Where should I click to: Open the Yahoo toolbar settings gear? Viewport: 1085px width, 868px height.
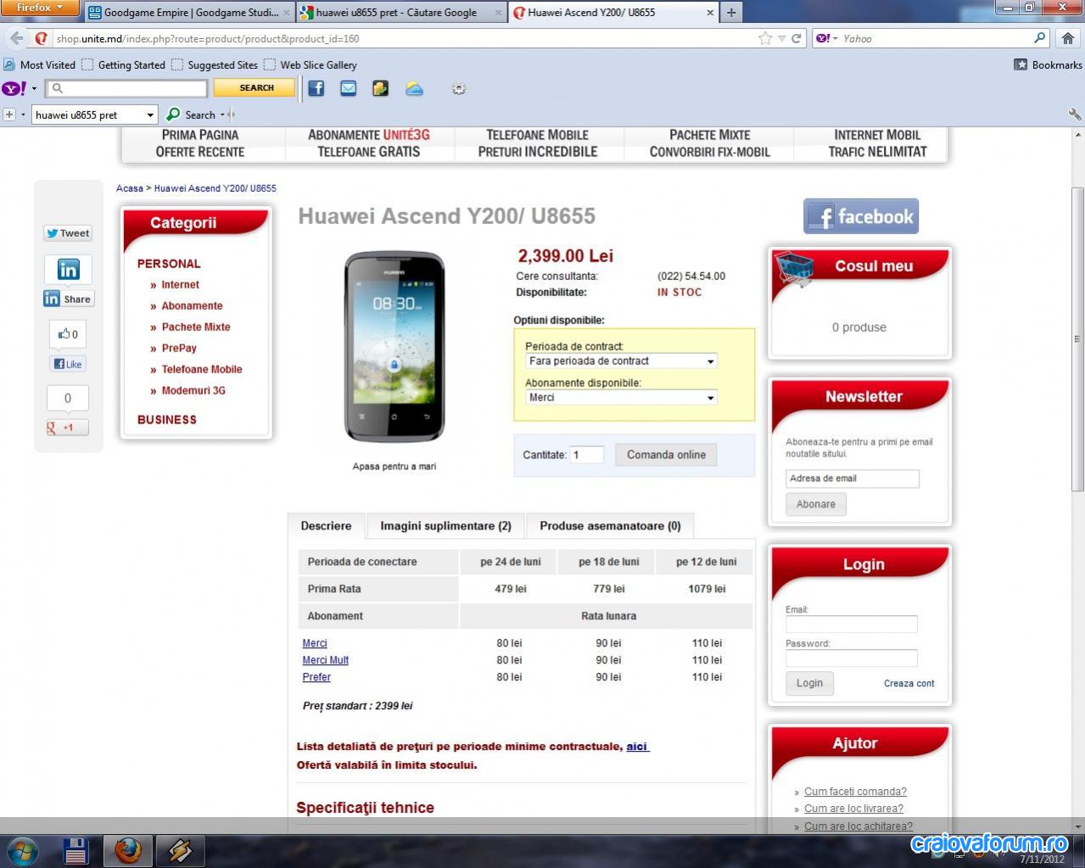(459, 88)
